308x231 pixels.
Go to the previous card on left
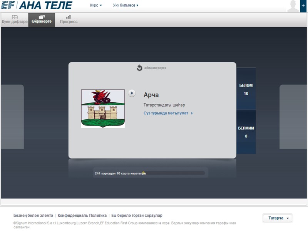click(x=12, y=117)
